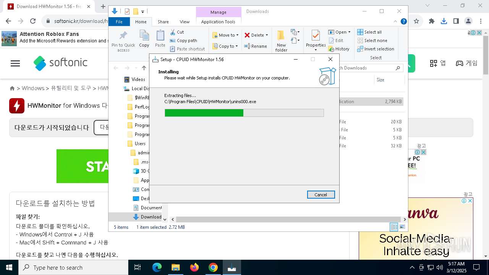Click Select none in the ribbon
This screenshot has height=275, width=489.
(372, 40)
